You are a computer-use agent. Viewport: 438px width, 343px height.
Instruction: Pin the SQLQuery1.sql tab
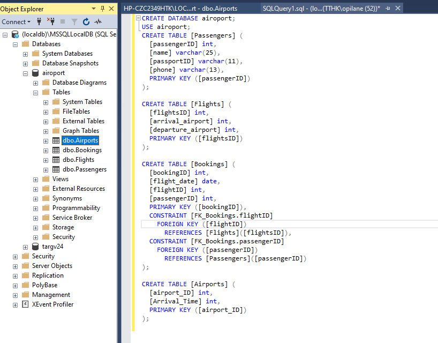388,9
